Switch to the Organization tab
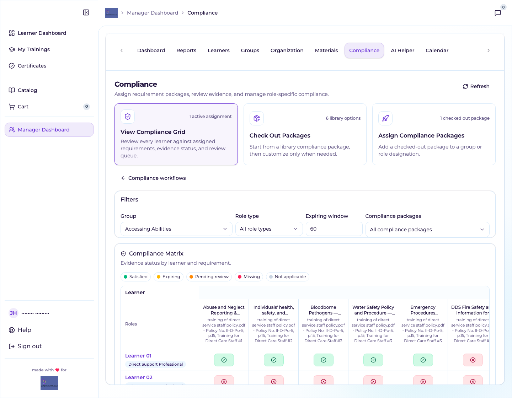The height and width of the screenshot is (398, 512). coord(287,50)
